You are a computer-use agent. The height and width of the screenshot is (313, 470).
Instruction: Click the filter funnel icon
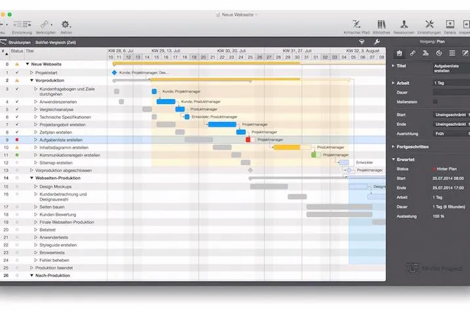pyautogui.click(x=362, y=42)
